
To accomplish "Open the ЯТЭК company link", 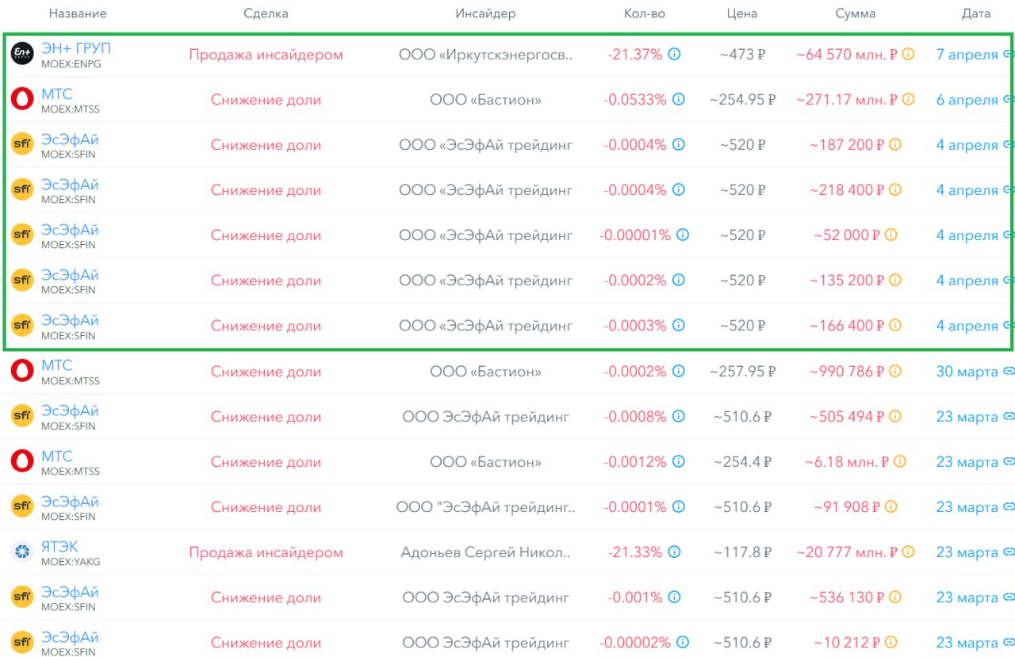I will point(59,547).
